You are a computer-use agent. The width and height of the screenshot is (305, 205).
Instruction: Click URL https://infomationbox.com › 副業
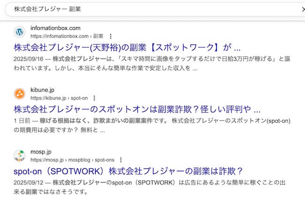click(x=67, y=36)
